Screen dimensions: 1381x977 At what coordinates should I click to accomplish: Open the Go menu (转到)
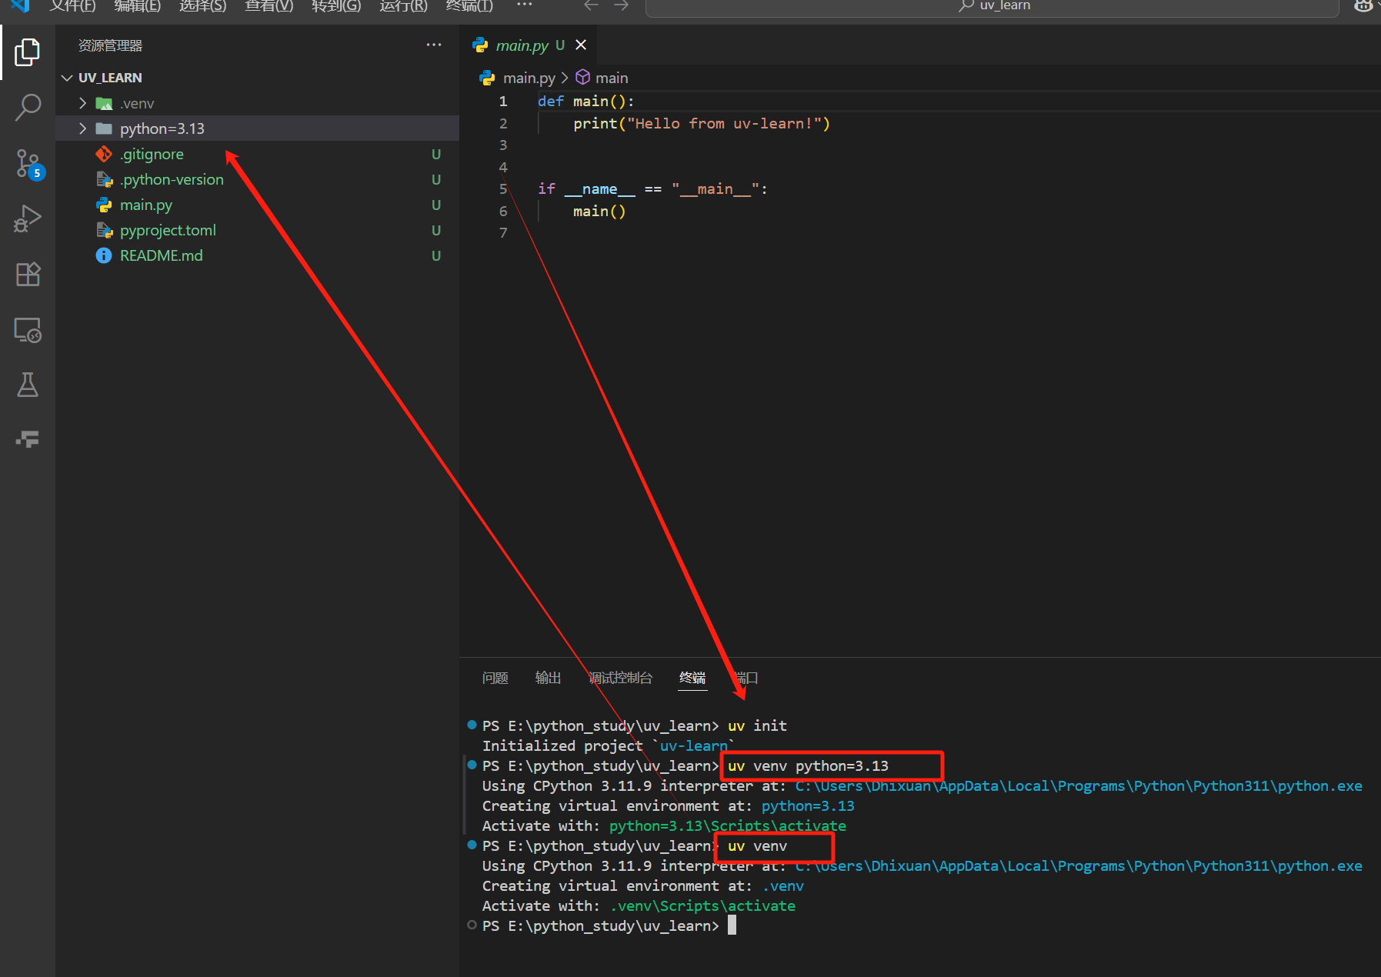click(336, 6)
